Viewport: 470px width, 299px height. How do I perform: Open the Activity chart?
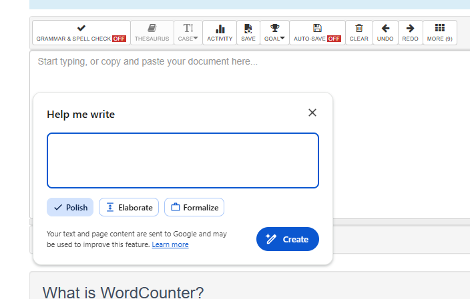220,33
